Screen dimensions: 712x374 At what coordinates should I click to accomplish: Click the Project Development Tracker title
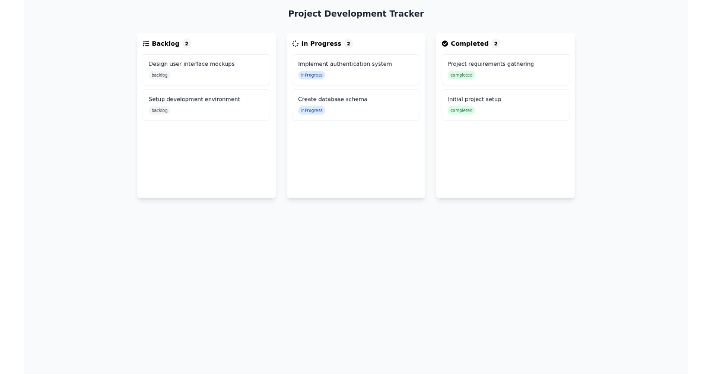coord(356,14)
